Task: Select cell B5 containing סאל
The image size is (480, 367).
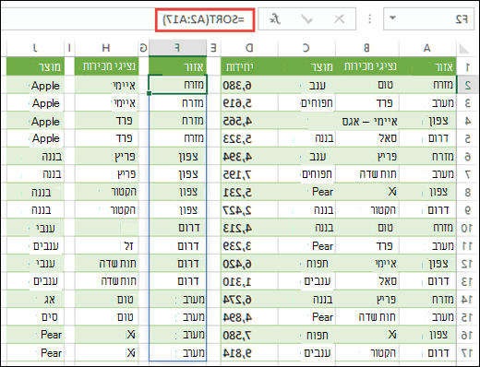Action: [366, 138]
